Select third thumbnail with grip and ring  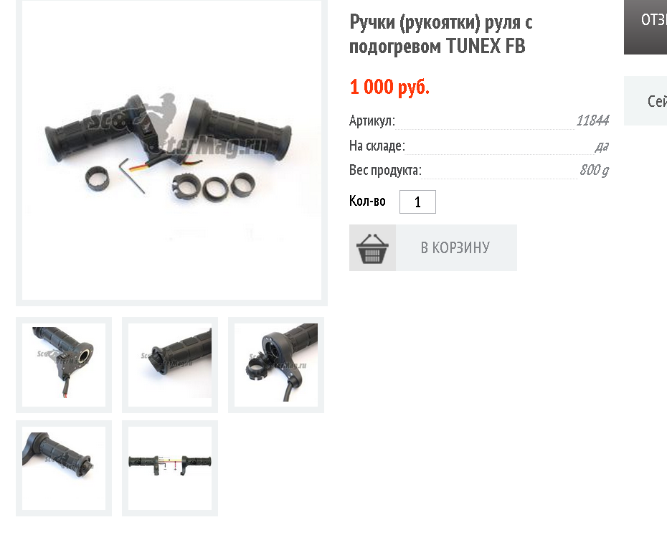[x=276, y=365]
